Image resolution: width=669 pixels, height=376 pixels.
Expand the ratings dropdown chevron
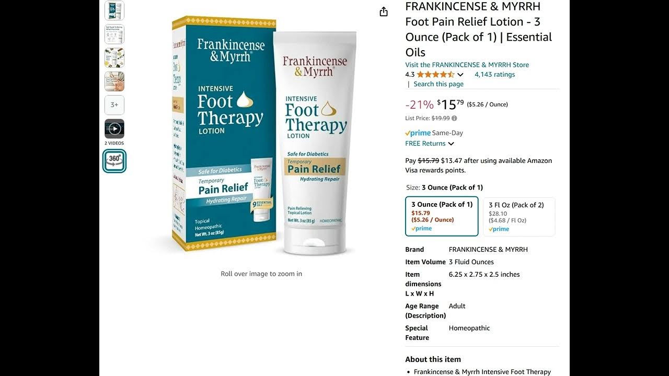460,75
